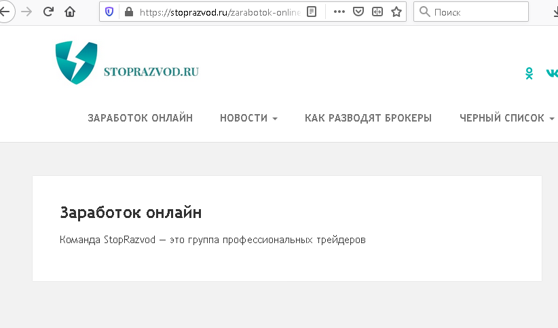
Task: Expand the Новости dropdown menu
Action: pos(248,118)
